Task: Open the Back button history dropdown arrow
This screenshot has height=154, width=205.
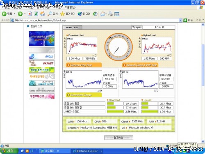Action: (x=15, y=14)
